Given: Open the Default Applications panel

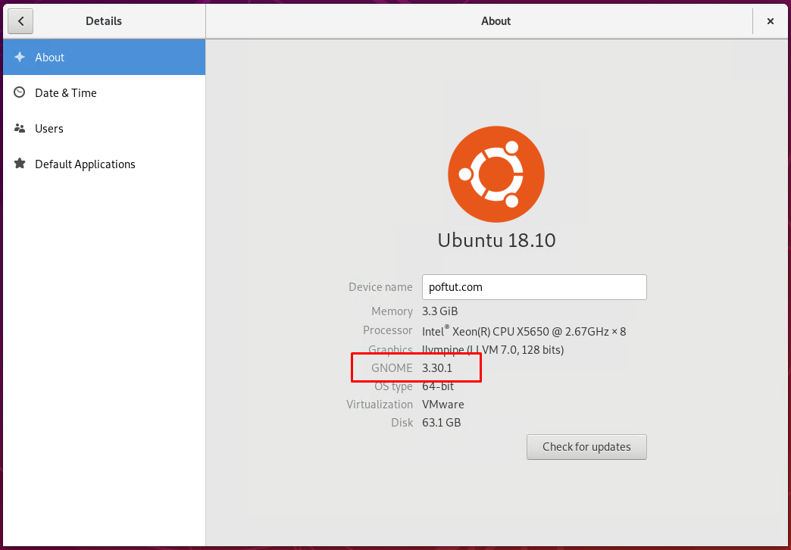Looking at the screenshot, I should [104, 164].
